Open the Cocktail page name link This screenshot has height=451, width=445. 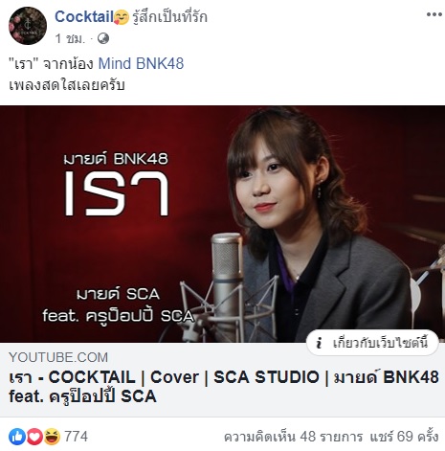point(84,16)
